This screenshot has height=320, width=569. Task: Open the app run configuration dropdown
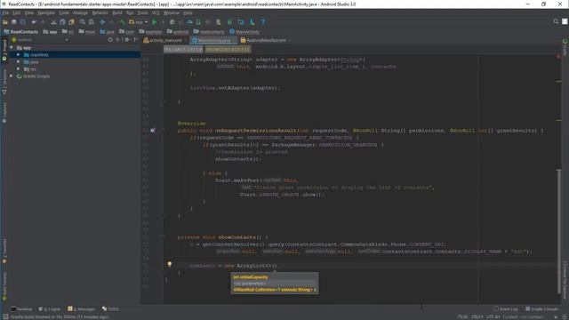pos(139,22)
